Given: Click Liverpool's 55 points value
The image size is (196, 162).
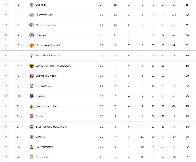Looking at the screenshot, I should click(187, 5).
